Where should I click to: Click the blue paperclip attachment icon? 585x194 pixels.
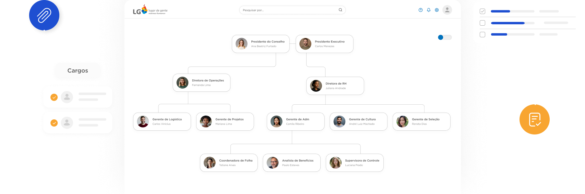pos(44,15)
